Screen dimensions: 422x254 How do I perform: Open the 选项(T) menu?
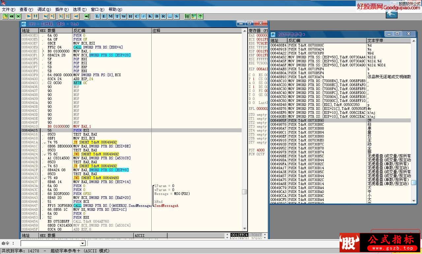(80, 10)
